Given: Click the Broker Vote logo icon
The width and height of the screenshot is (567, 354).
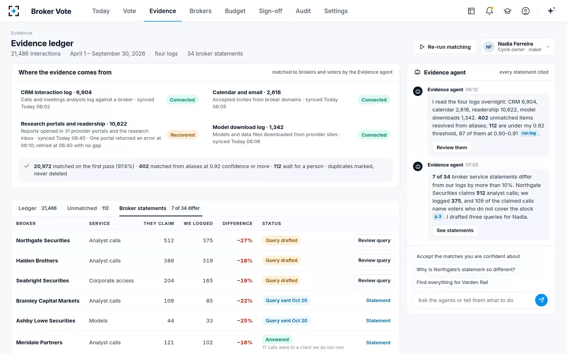Looking at the screenshot, I should [x=14, y=11].
